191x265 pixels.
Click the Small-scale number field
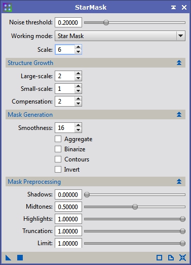(65, 89)
